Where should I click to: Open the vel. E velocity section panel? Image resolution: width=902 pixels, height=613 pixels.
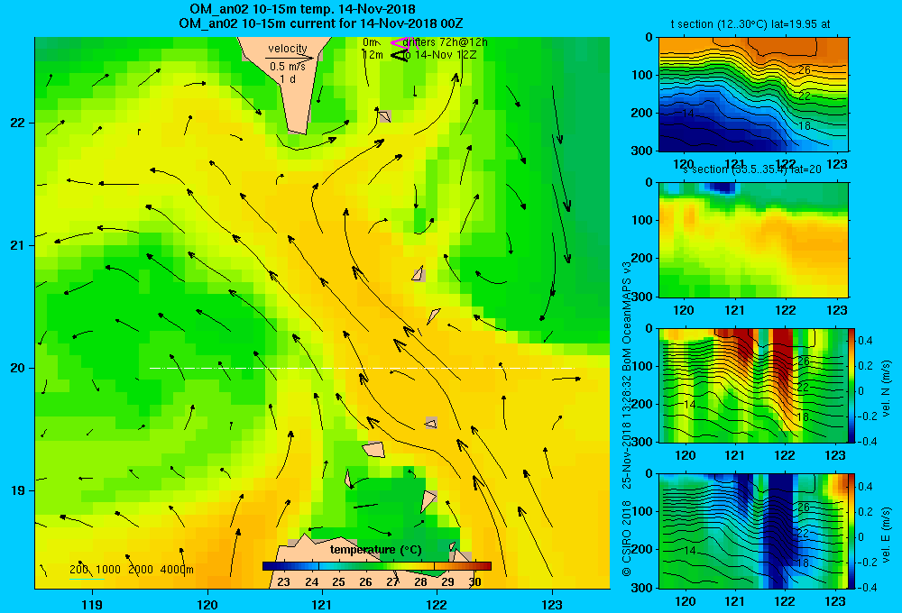753,531
